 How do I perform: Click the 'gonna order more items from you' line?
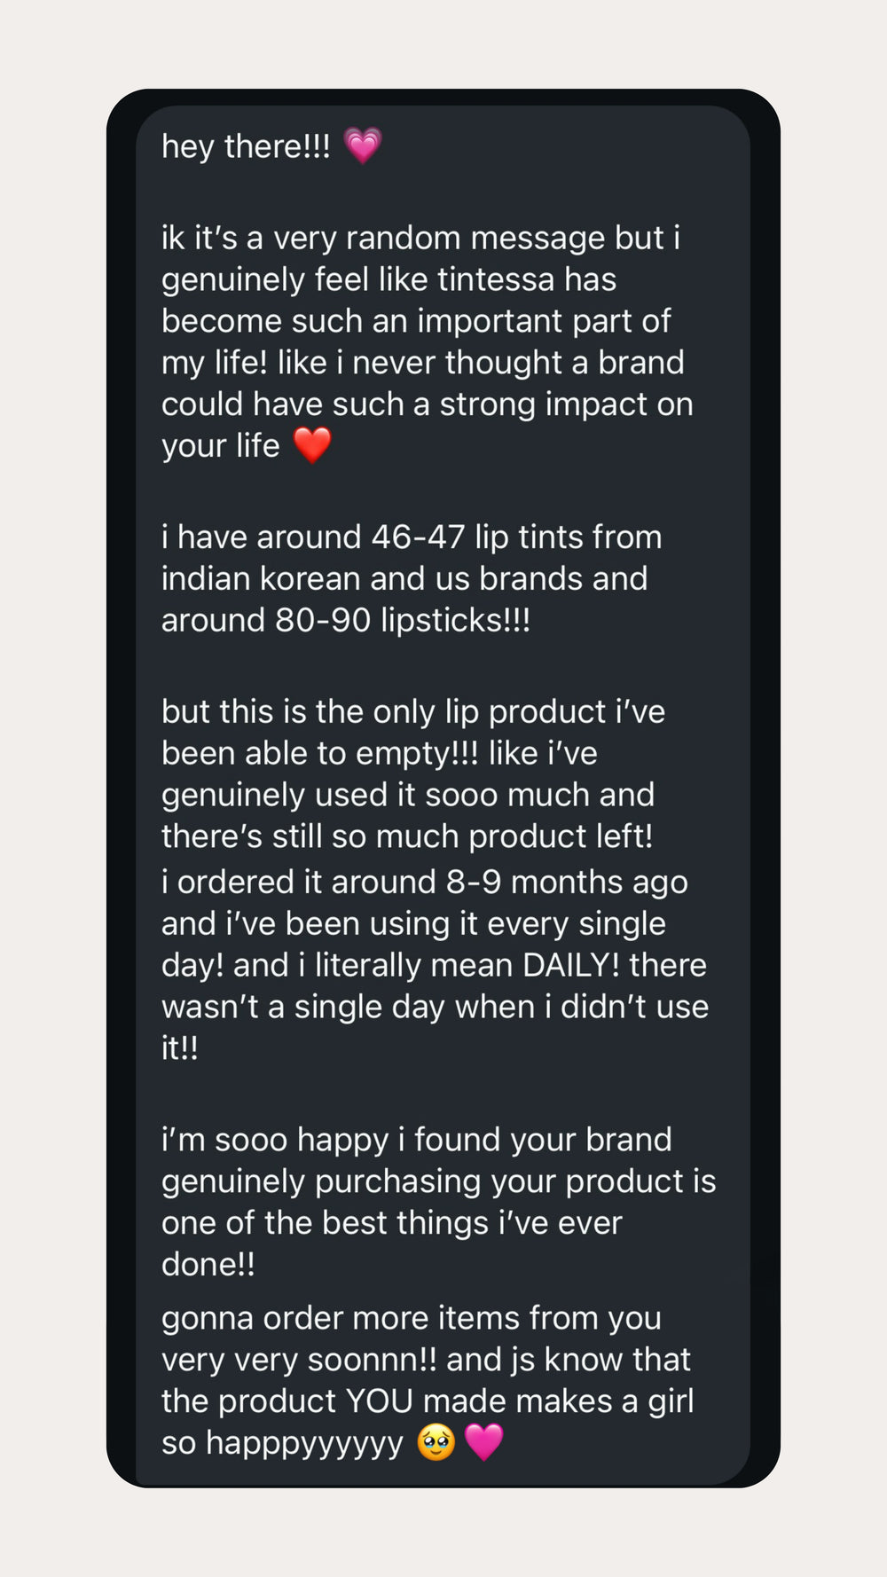[412, 1319]
